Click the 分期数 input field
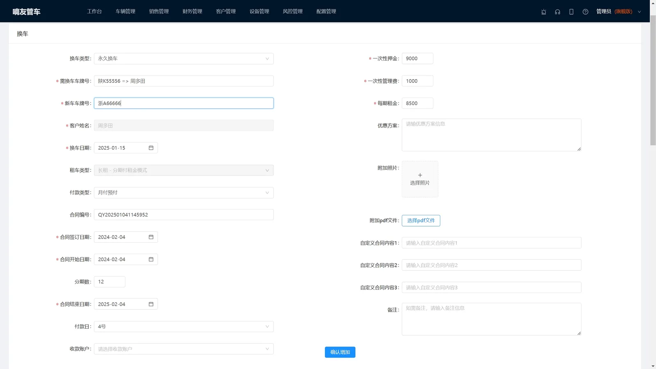This screenshot has height=369, width=656. pyautogui.click(x=109, y=282)
